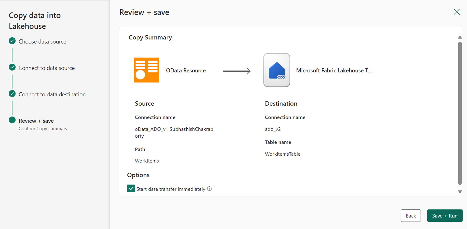This screenshot has height=229, width=467.
Task: Select the Review + save step
Action: click(x=36, y=121)
